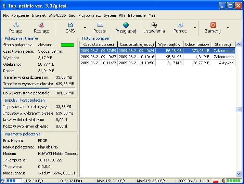Click DLS: 32 KiB/s in status bar
Viewport: 244px width, 184px height.
point(71,181)
